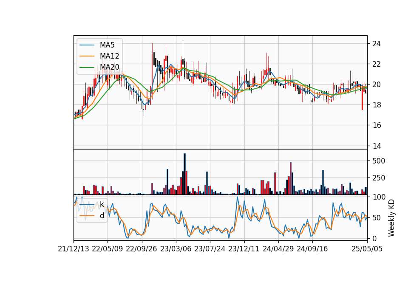Viewport: 408px width, 293px height.
Task: Click the 23/03/06 date label
Action: pyautogui.click(x=176, y=249)
